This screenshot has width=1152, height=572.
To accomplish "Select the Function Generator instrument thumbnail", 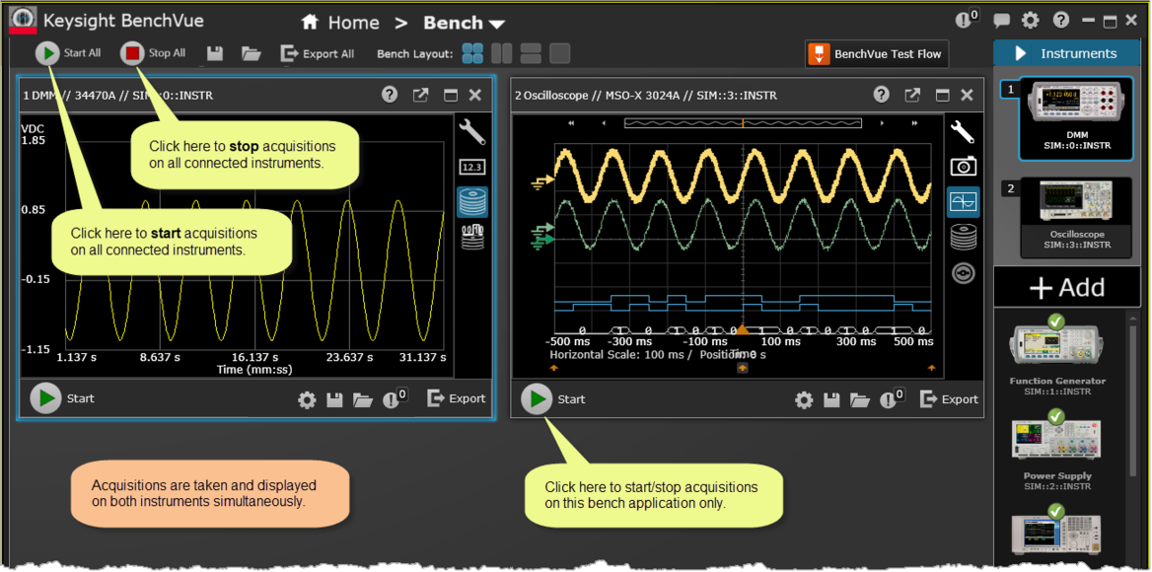I will pos(1057,345).
